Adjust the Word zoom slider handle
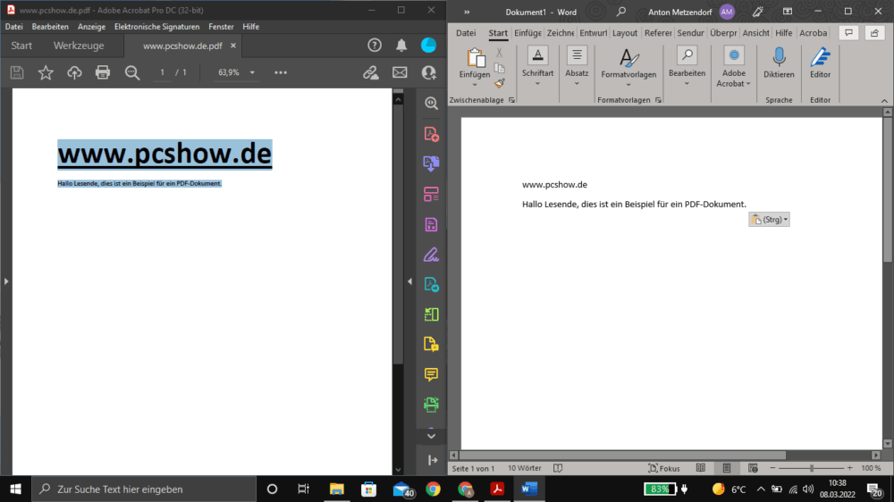 point(812,468)
